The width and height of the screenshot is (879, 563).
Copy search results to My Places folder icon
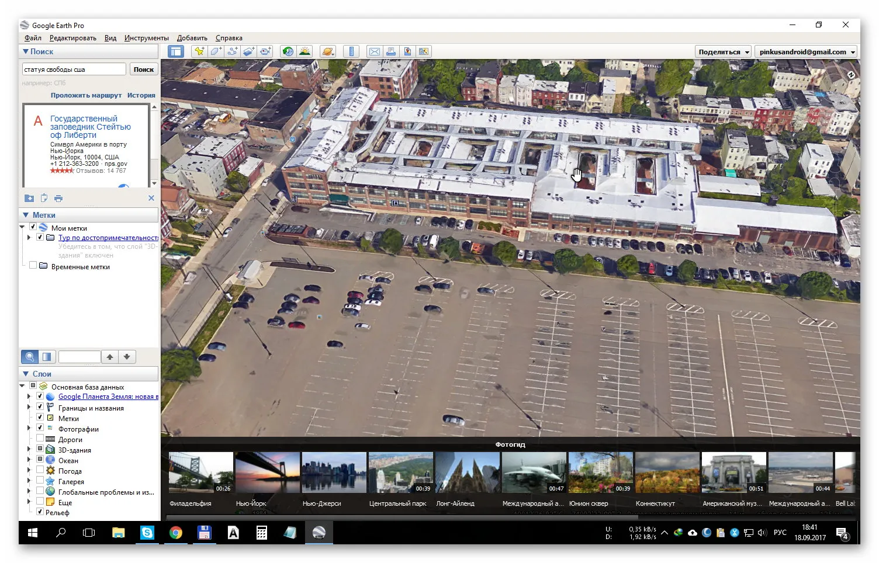tap(29, 198)
